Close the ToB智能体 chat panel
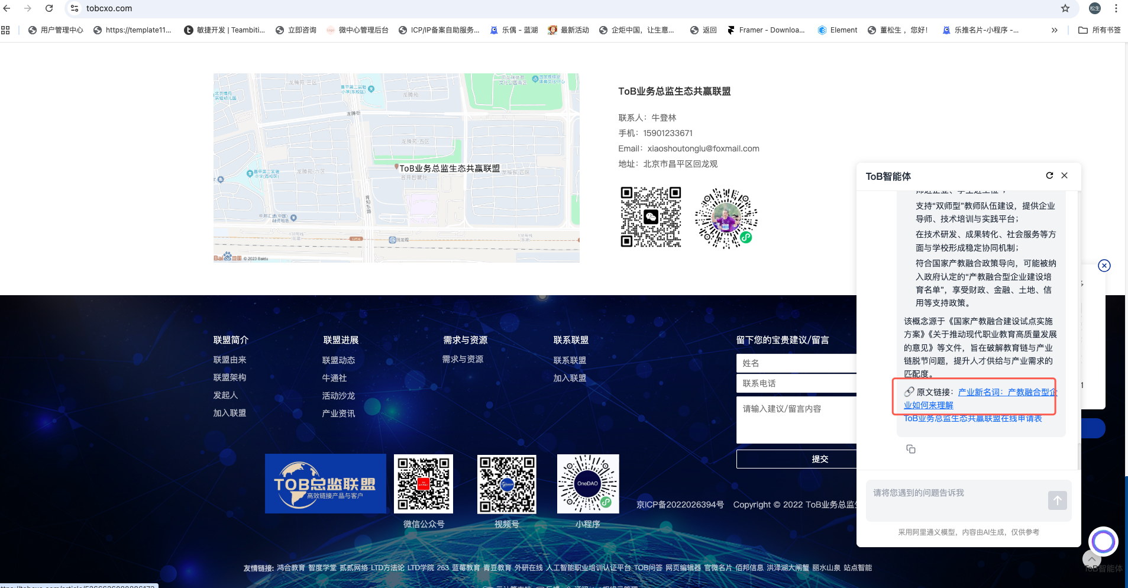This screenshot has height=588, width=1128. [x=1065, y=176]
